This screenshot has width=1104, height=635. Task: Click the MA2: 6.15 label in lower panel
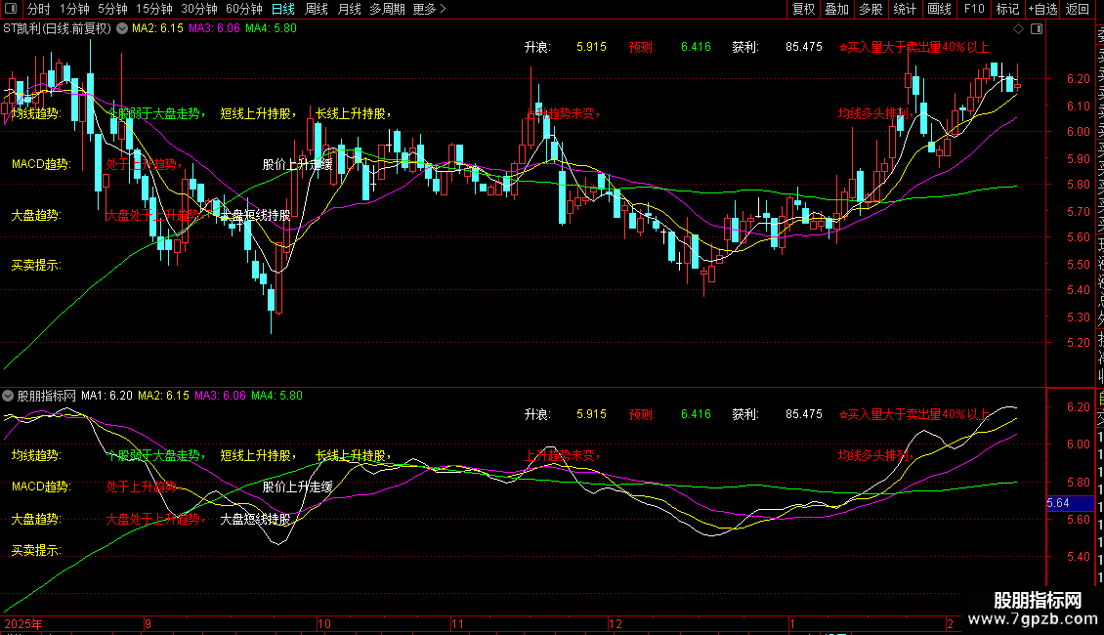point(163,396)
